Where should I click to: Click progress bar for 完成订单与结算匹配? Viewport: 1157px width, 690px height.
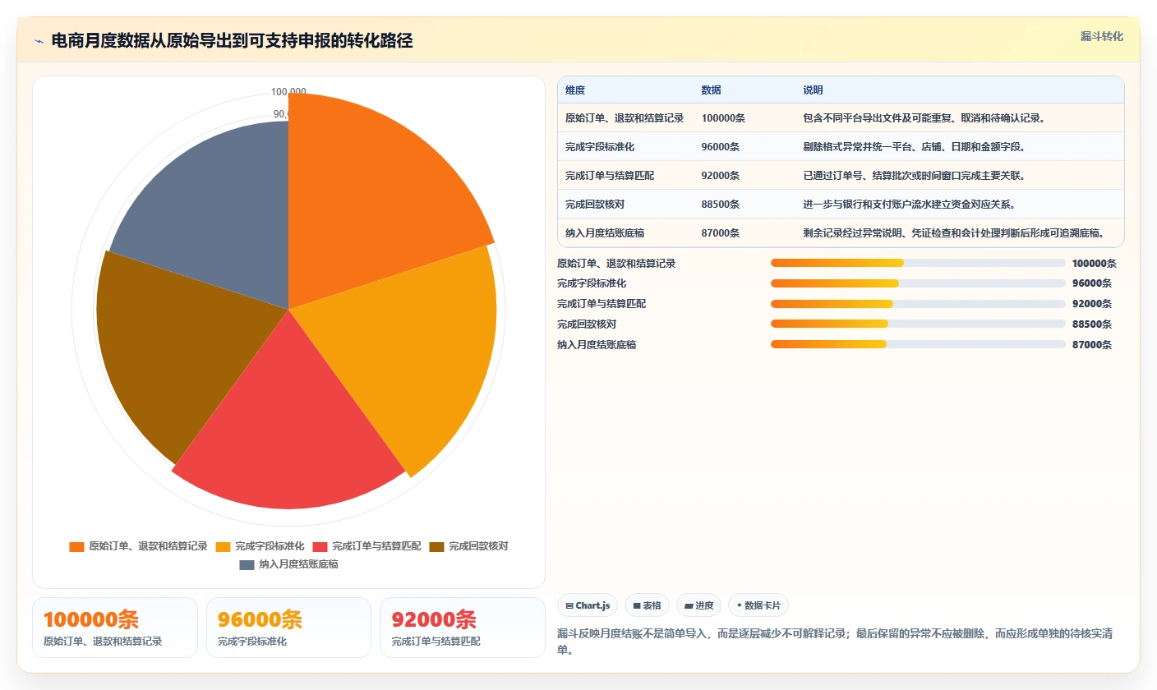918,304
